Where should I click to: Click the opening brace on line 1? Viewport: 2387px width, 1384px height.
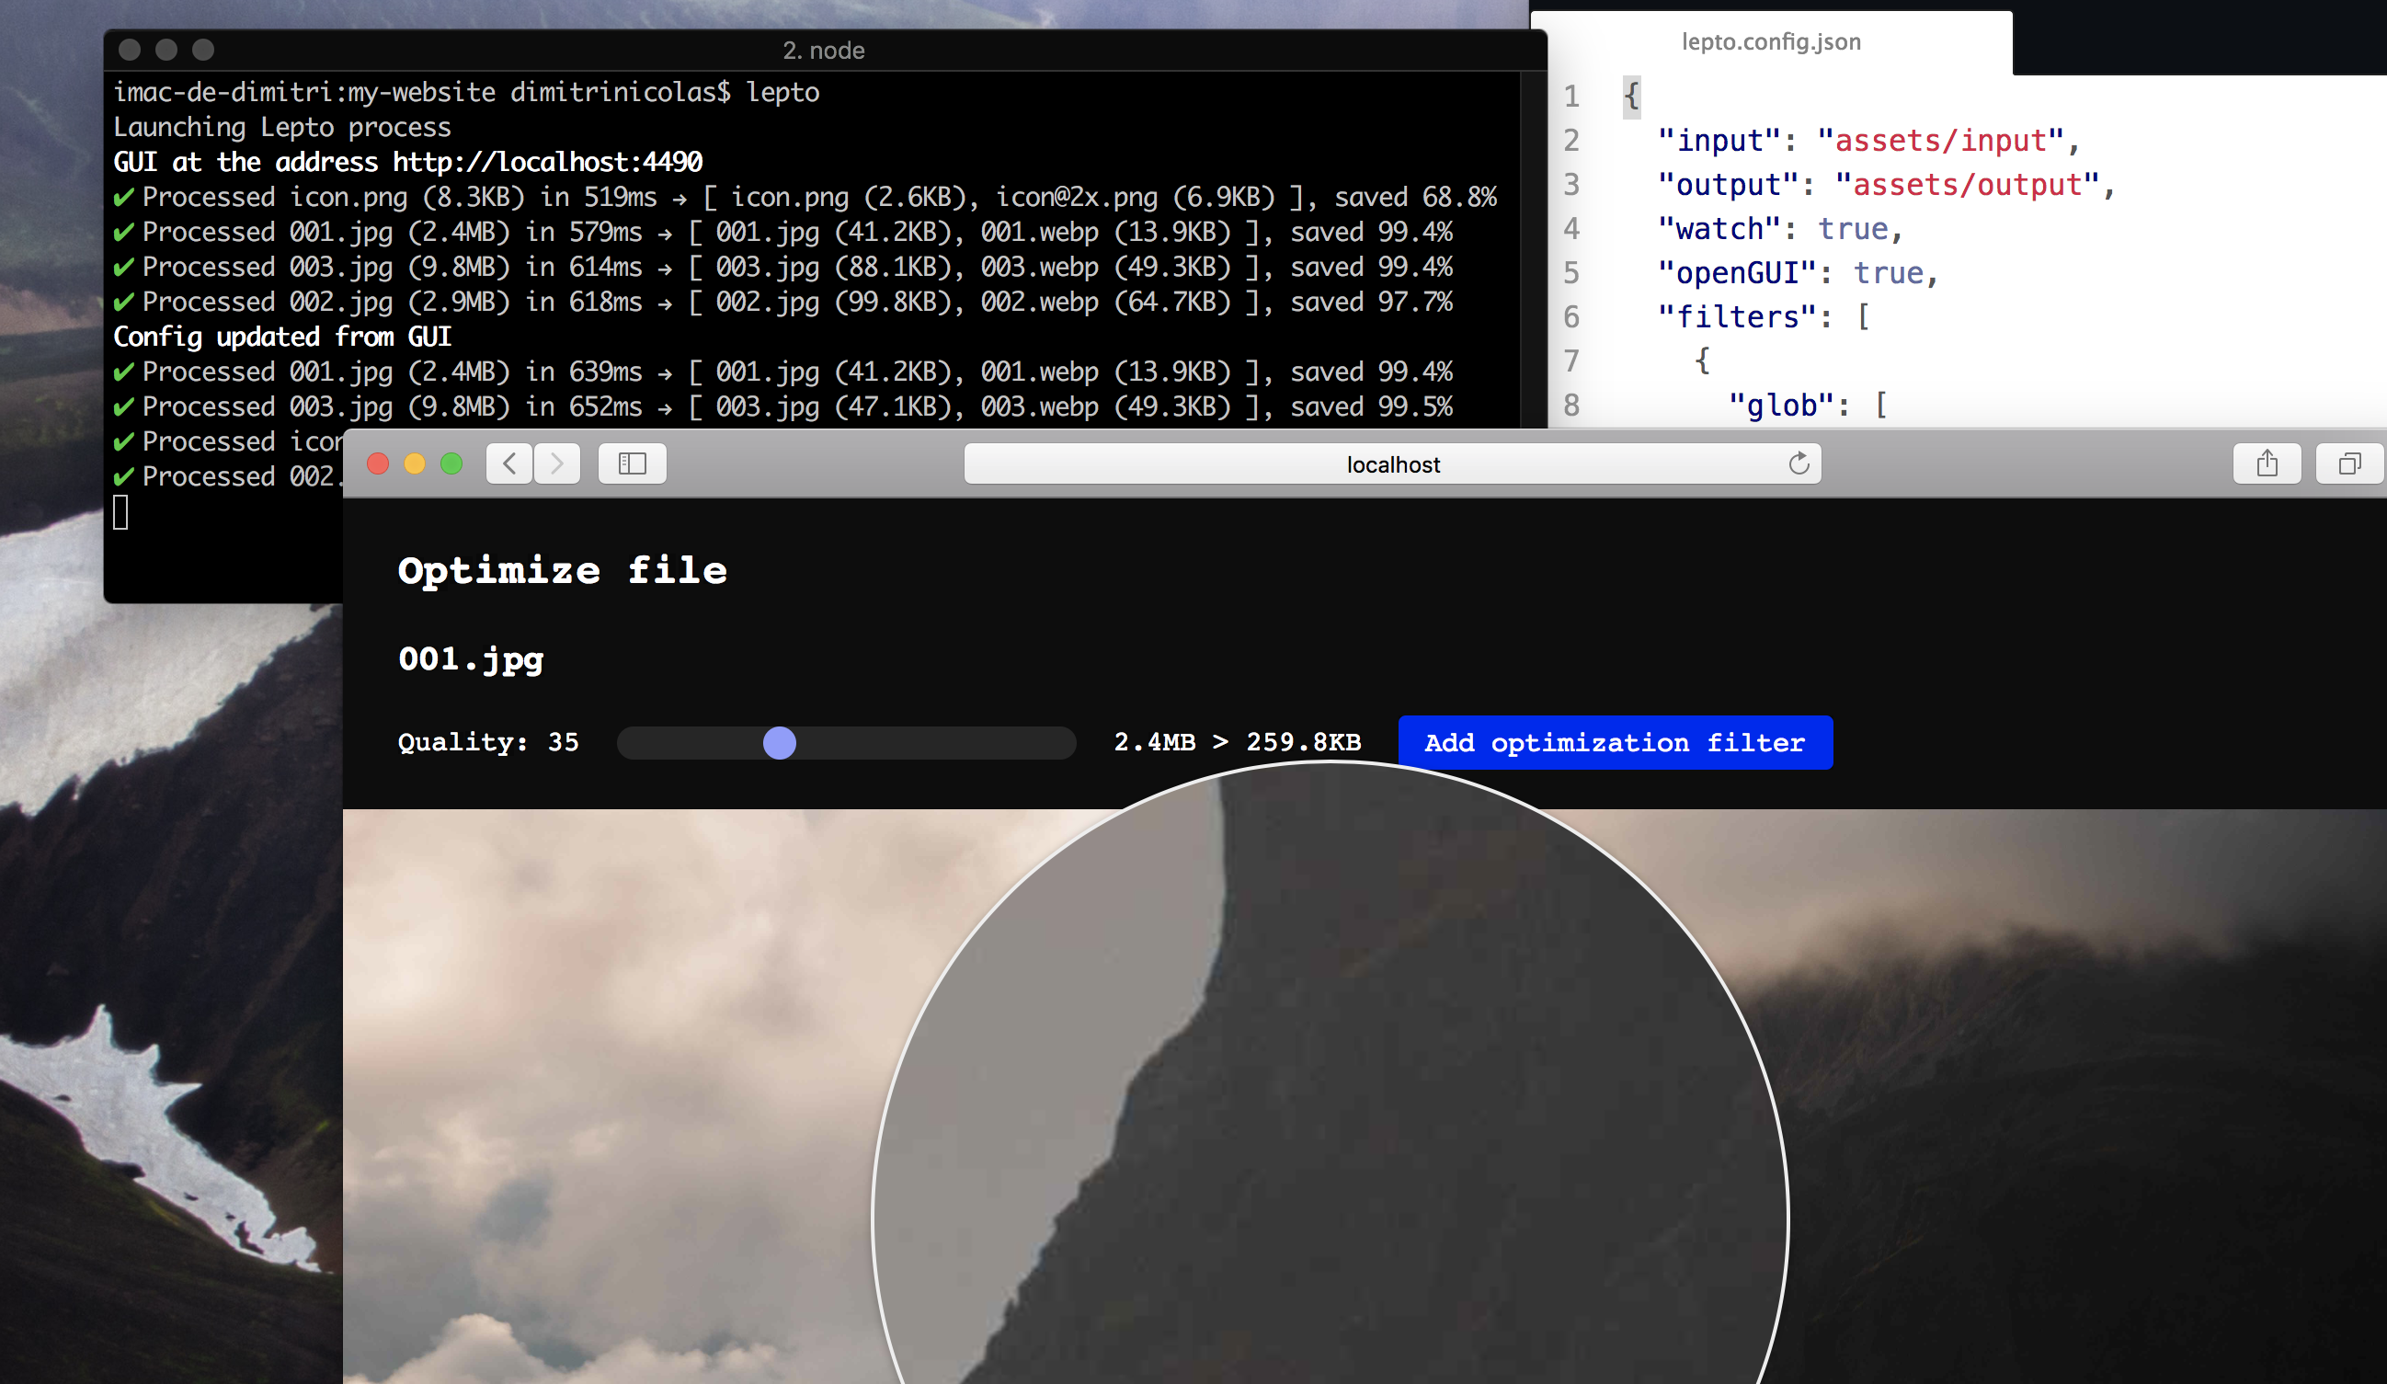point(1631,96)
